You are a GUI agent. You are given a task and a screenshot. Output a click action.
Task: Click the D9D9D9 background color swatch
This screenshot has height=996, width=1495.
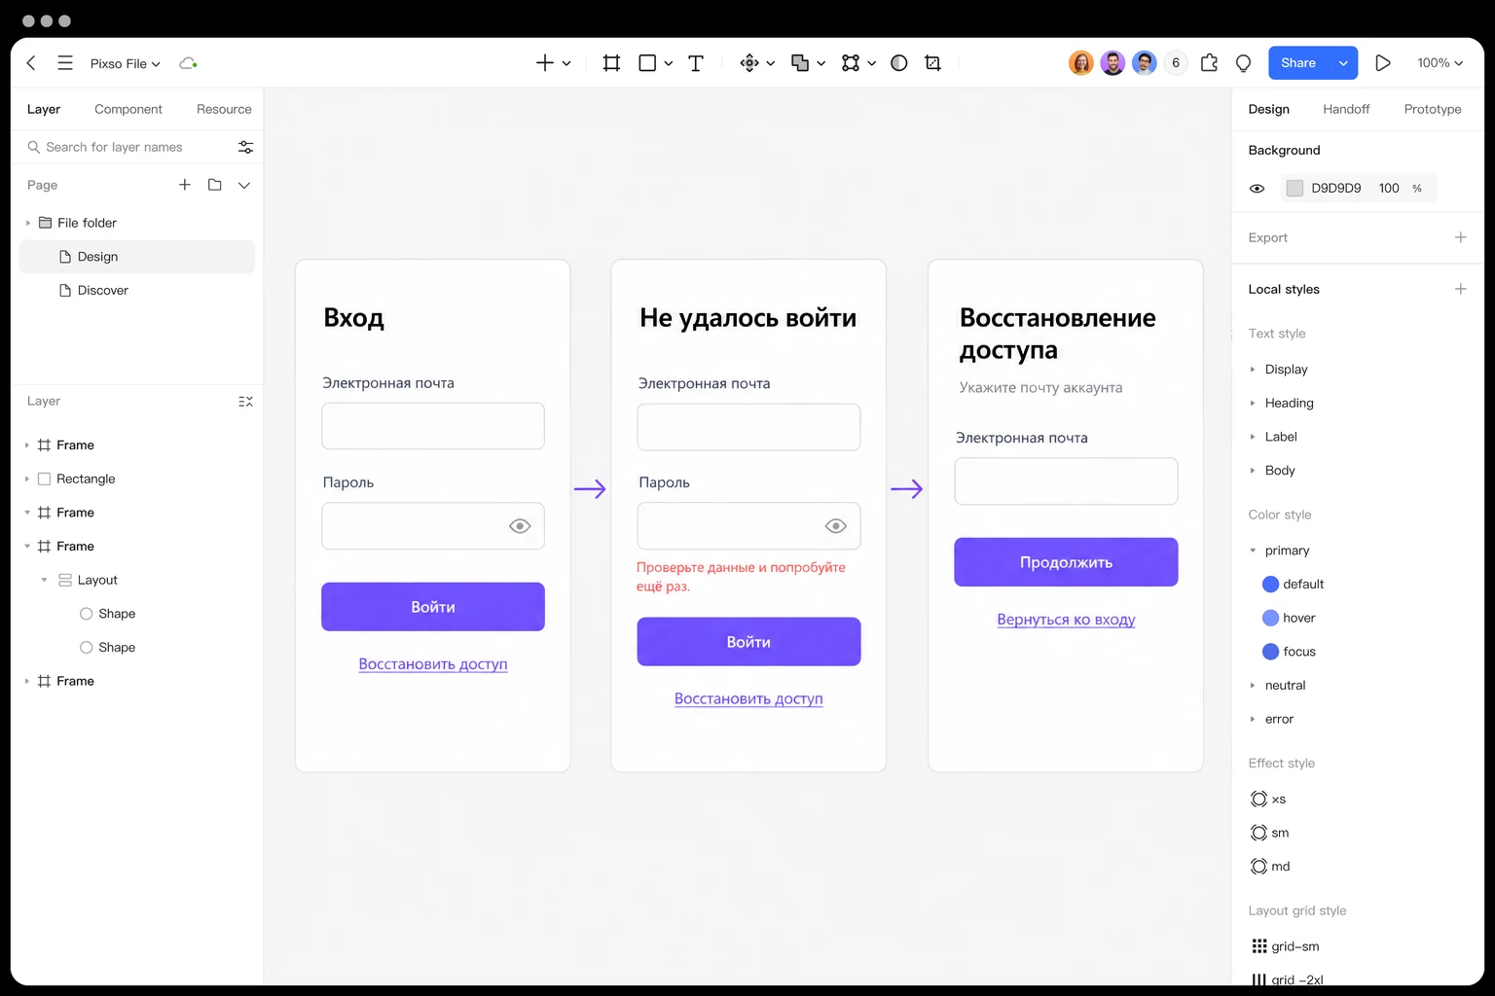(1294, 189)
